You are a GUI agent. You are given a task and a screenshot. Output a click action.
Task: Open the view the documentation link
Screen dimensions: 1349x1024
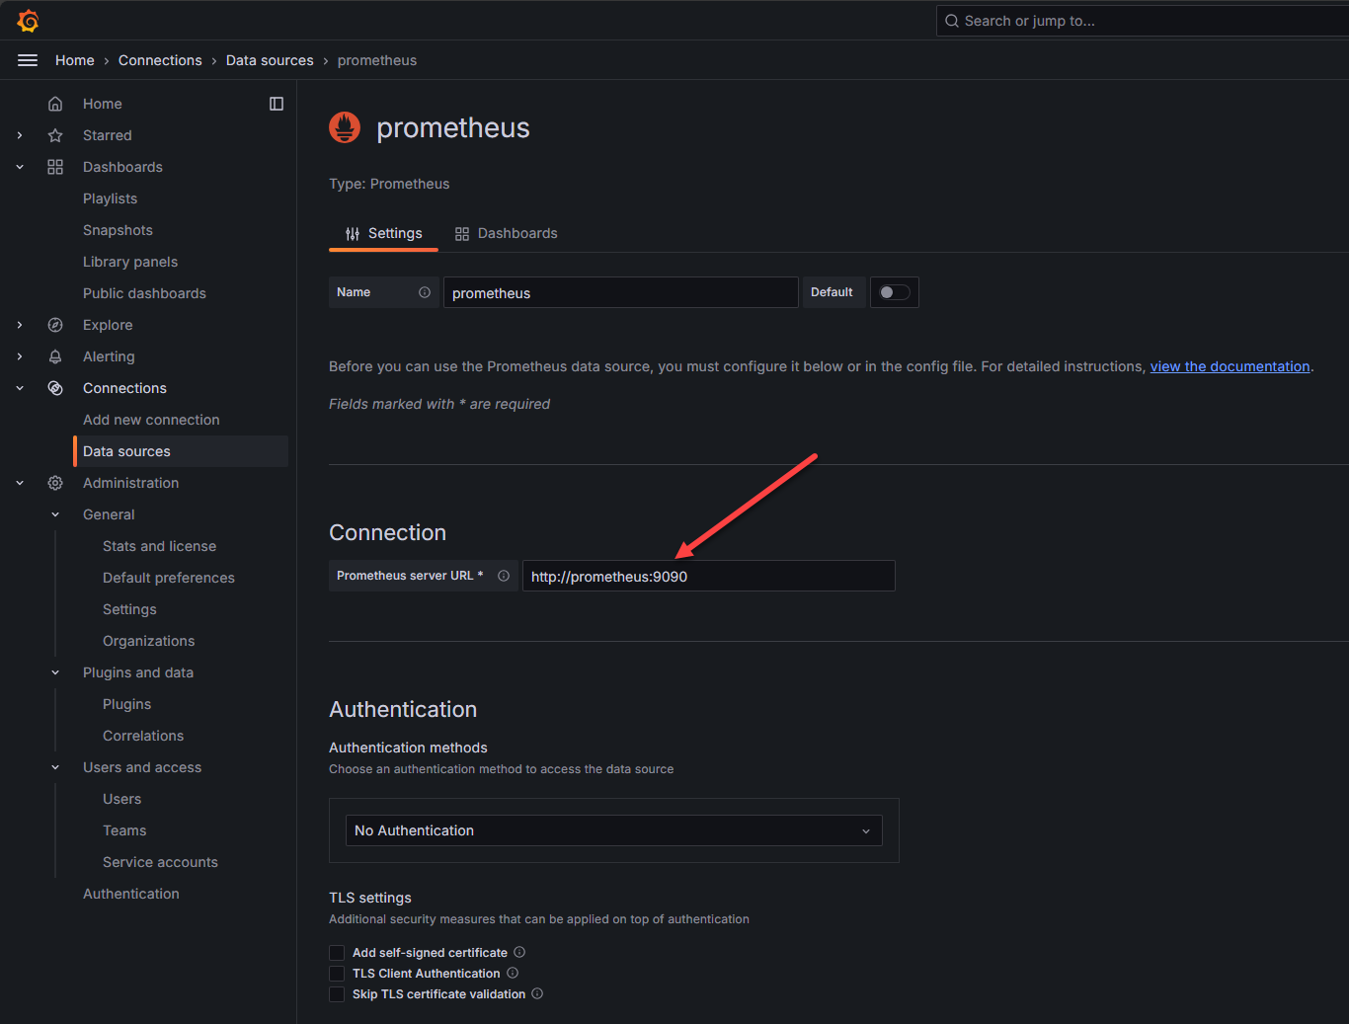pyautogui.click(x=1230, y=366)
